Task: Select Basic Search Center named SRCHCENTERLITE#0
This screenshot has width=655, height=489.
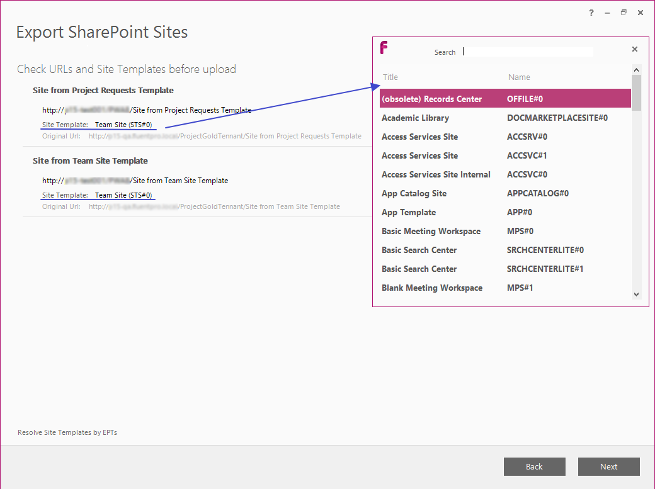Action: point(505,250)
